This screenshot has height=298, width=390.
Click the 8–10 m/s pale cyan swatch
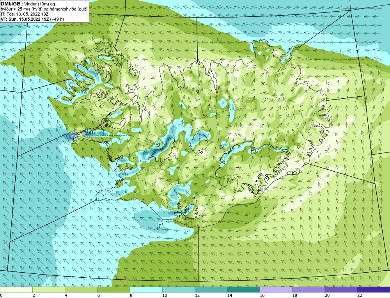coord(146,290)
